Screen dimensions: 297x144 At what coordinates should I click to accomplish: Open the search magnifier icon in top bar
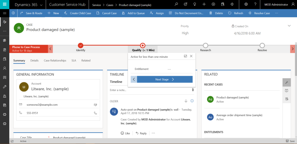pyautogui.click(x=176, y=4)
